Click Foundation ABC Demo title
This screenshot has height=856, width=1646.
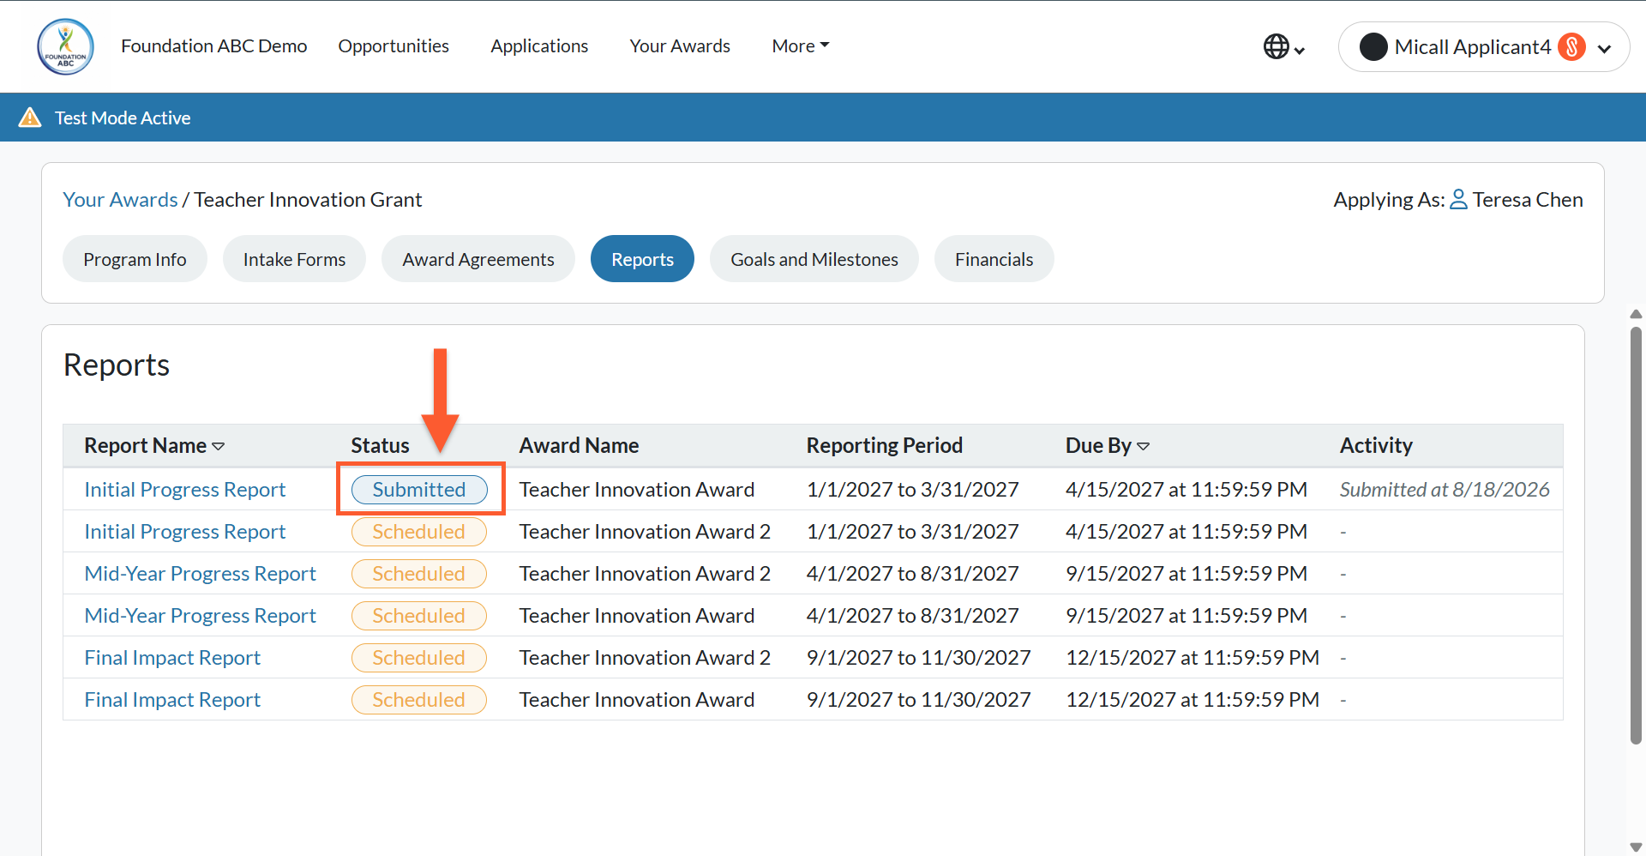pyautogui.click(x=214, y=46)
